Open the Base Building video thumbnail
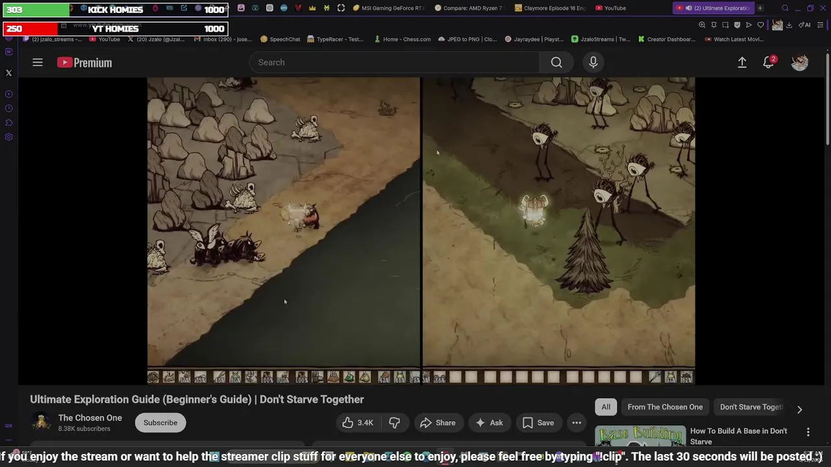 tap(640, 437)
